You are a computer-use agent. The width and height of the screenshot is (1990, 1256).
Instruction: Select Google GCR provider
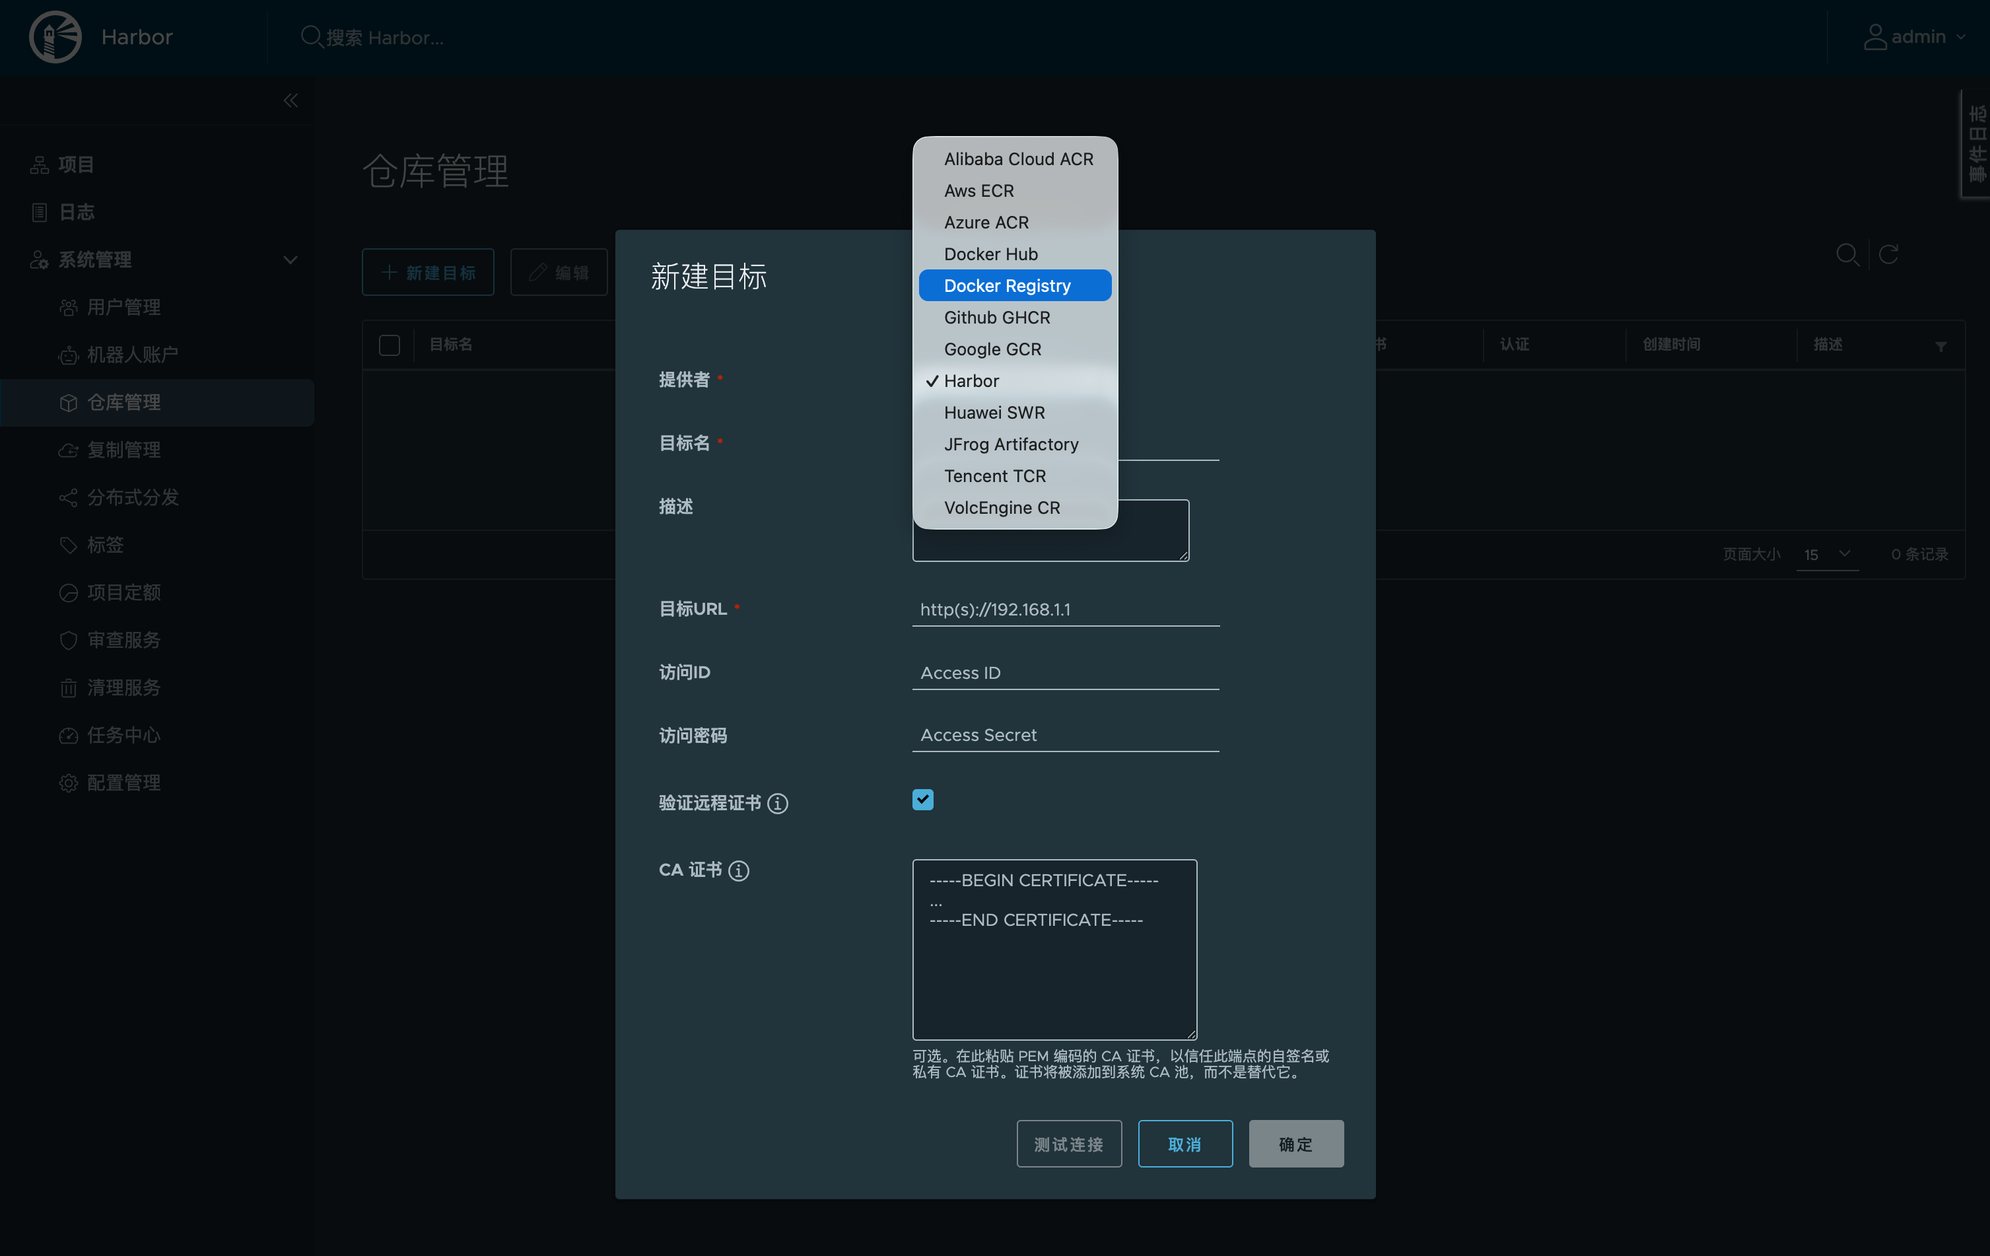click(x=1015, y=349)
